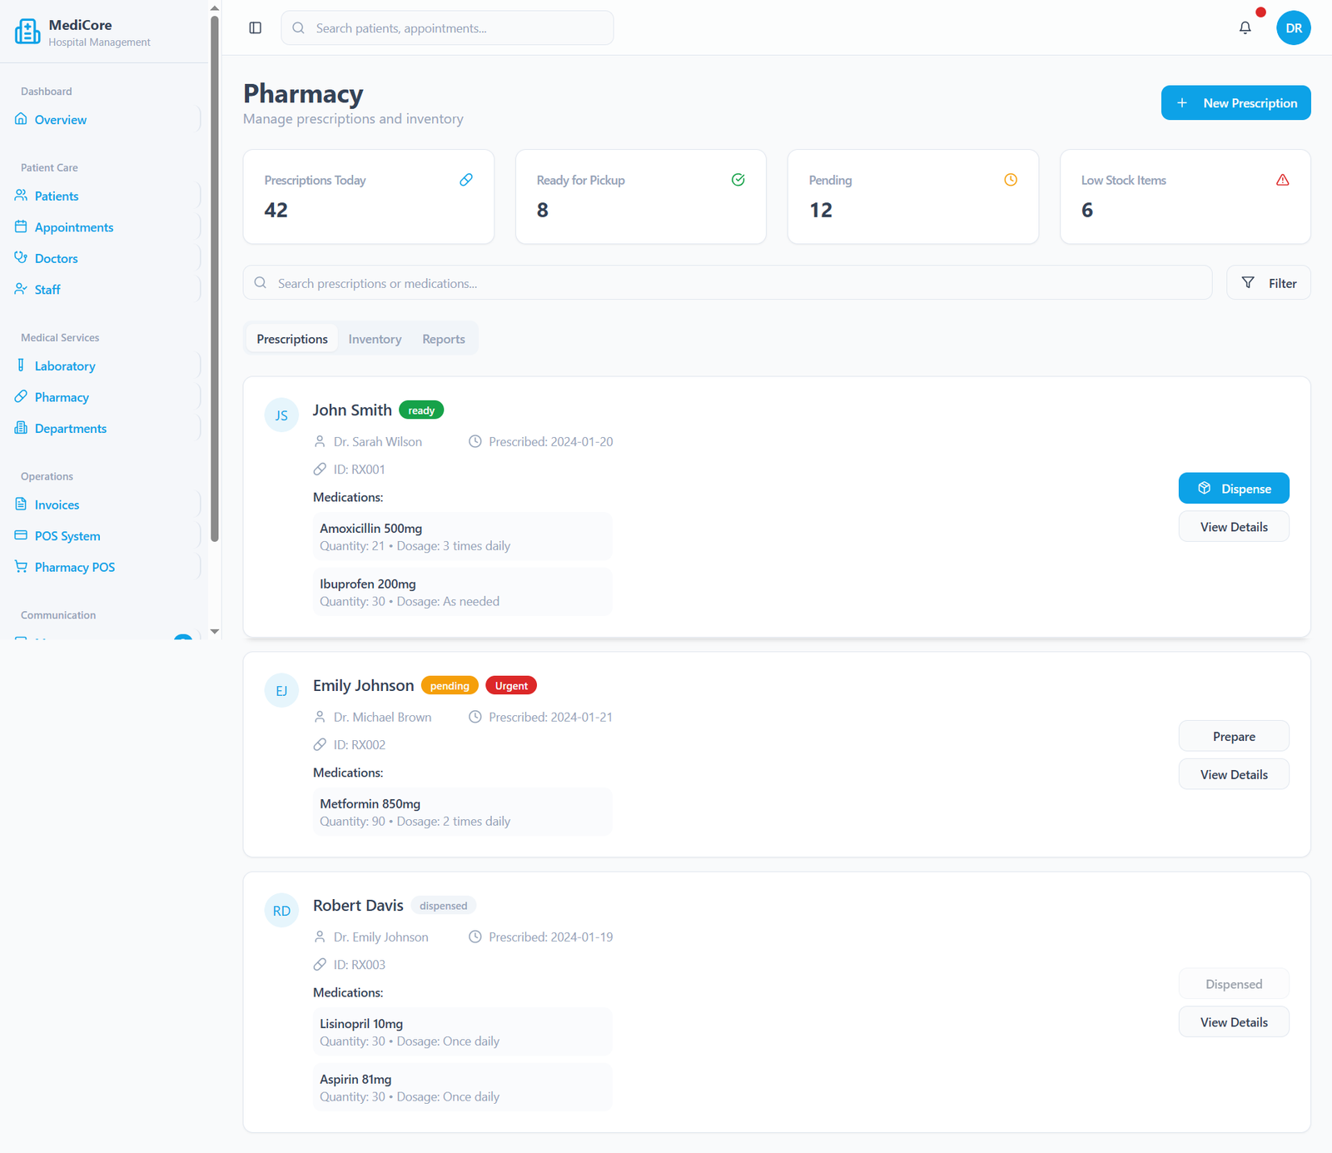Go to Doctors in the sidebar
The width and height of the screenshot is (1332, 1153).
(x=56, y=259)
